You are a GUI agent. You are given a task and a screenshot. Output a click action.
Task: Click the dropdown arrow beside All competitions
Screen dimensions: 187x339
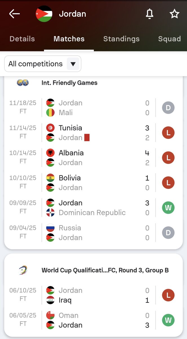[73, 64]
